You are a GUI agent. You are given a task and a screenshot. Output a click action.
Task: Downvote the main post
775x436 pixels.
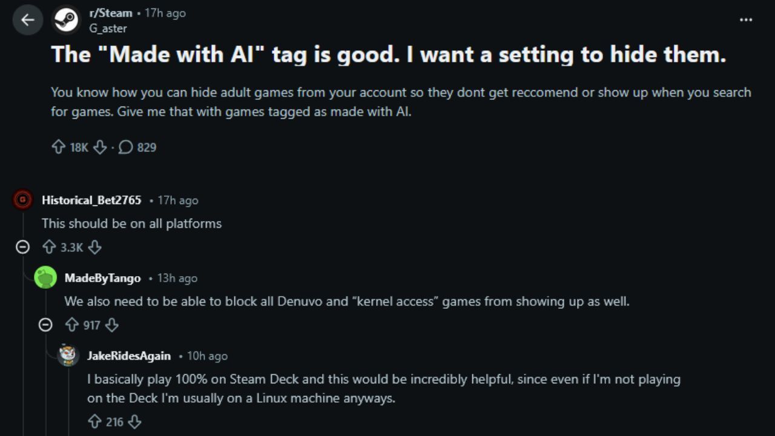coord(101,147)
